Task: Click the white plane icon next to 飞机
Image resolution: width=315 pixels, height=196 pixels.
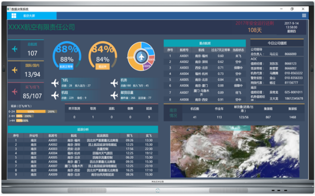Action: (x=55, y=83)
